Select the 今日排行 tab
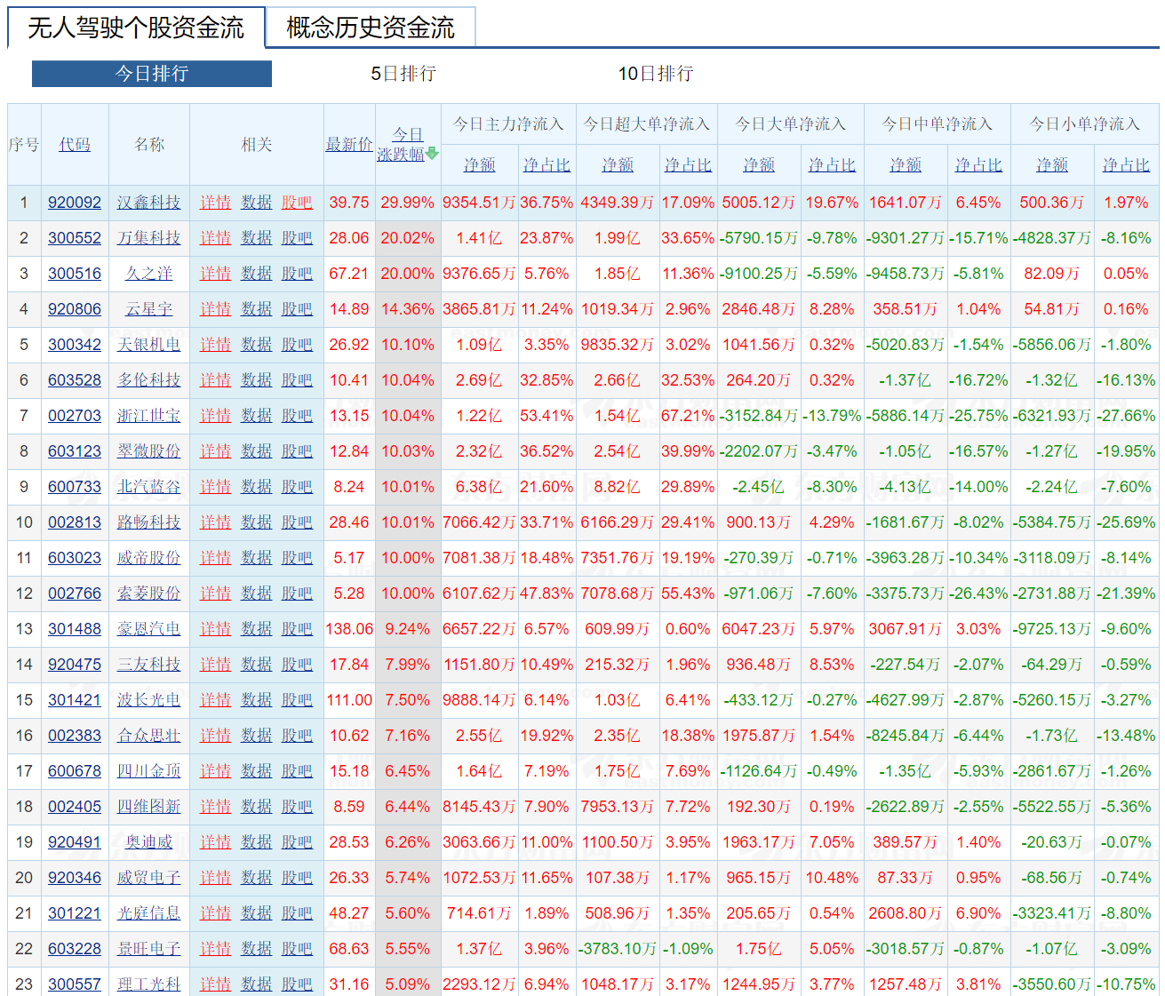Viewport: 1165px width, 996px height. pos(151,74)
